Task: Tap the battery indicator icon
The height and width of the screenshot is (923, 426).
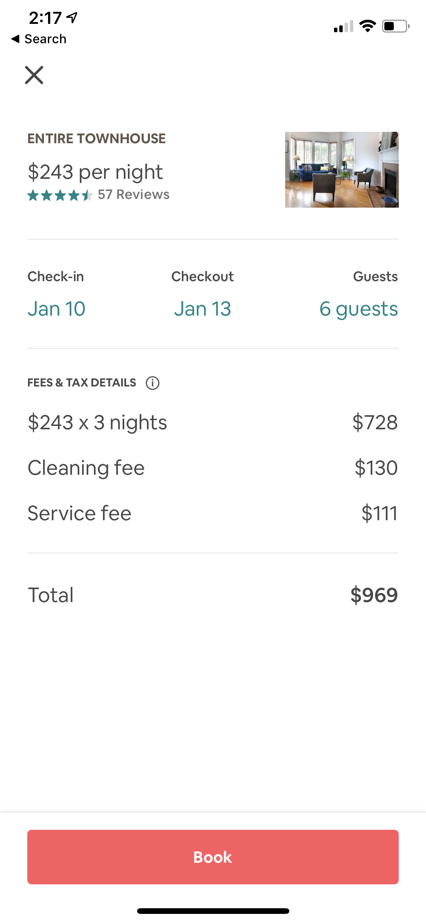Action: pyautogui.click(x=395, y=26)
